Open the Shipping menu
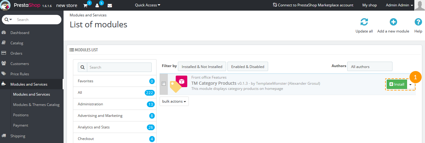425x143 pixels. [x=18, y=136]
